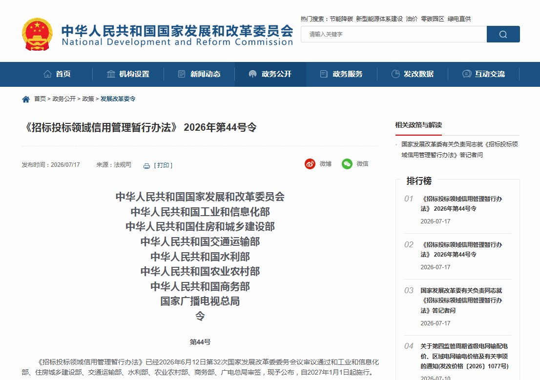This screenshot has width=540, height=380.
Task: Click the newspaper icon beside 新闻动态
Action: pos(182,74)
